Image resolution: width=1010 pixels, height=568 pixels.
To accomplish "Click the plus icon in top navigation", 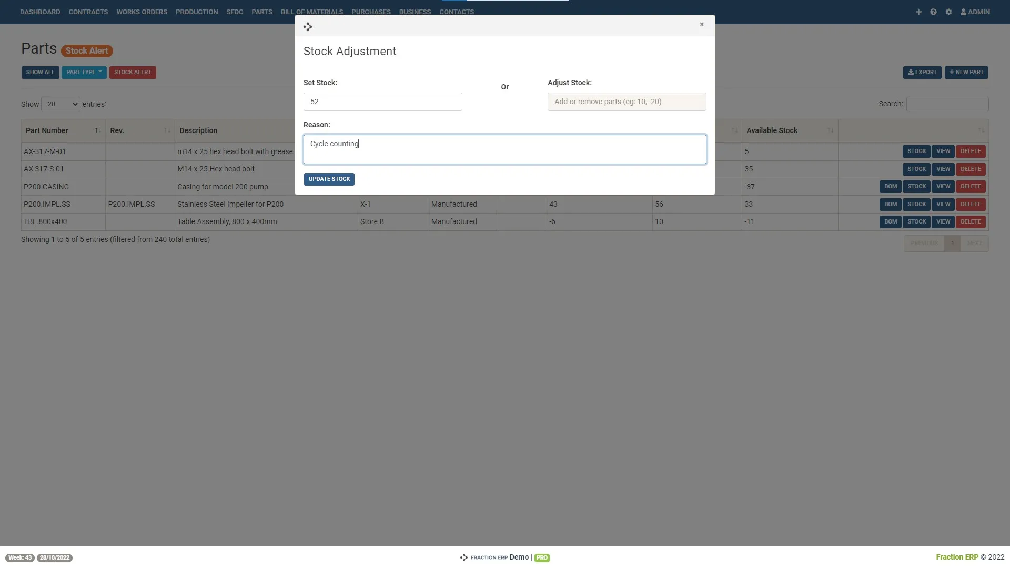I will click(918, 12).
